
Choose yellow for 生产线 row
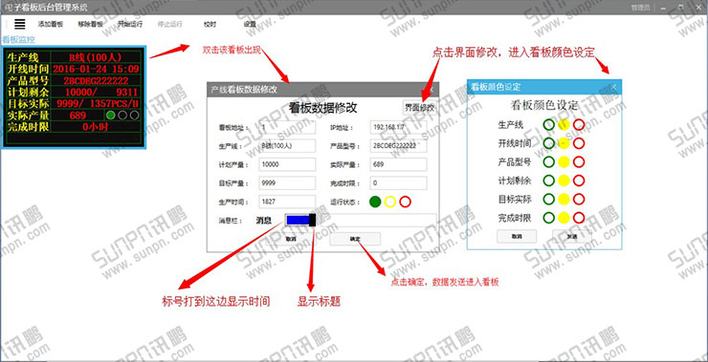[x=564, y=124]
